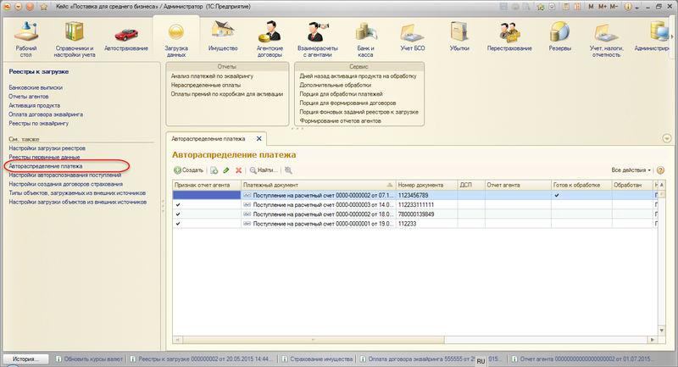Click the help question mark icon
Image resolution: width=678 pixels, height=367 pixels.
[x=660, y=170]
